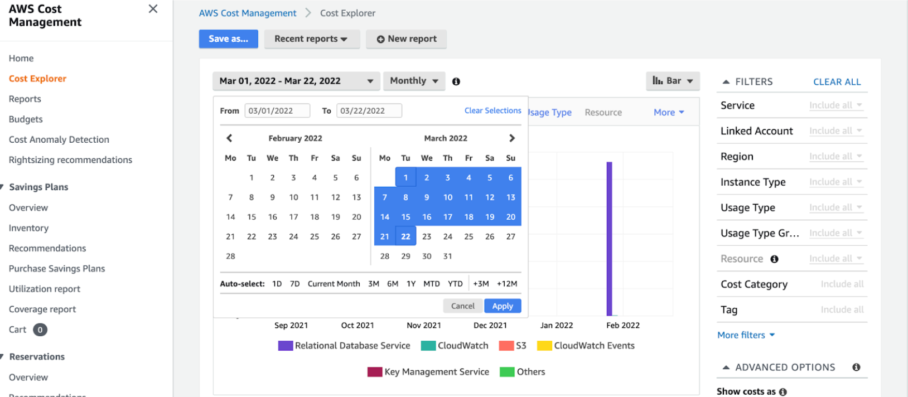Open the More group-by dropdown

(669, 113)
